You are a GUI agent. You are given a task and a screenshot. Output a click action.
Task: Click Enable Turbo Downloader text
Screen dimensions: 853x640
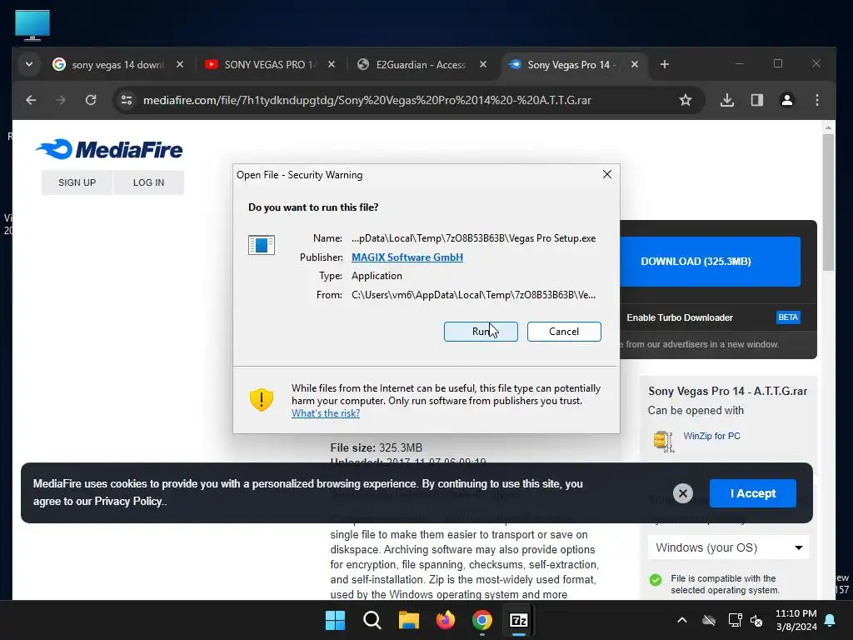[x=680, y=317]
